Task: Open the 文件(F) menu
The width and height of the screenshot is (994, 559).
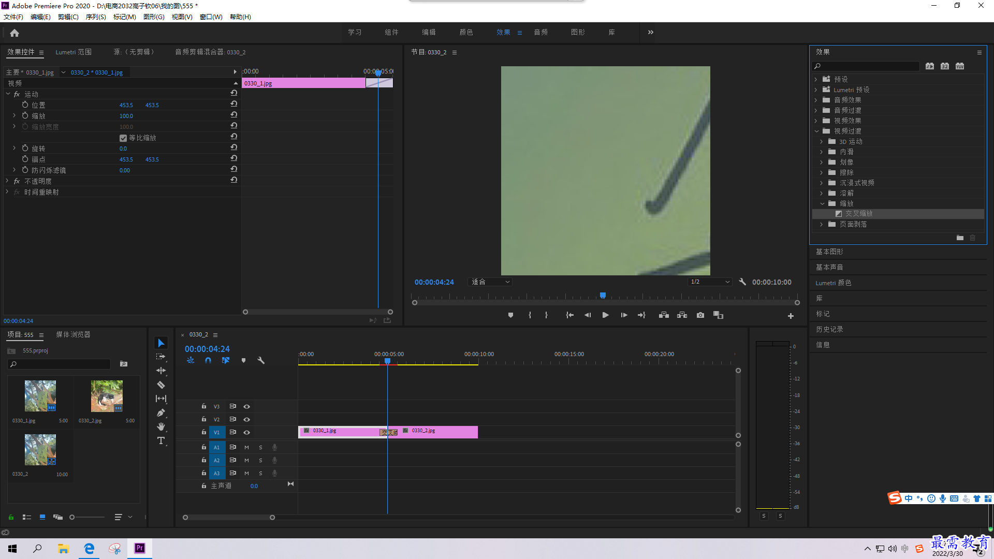Action: [13, 17]
